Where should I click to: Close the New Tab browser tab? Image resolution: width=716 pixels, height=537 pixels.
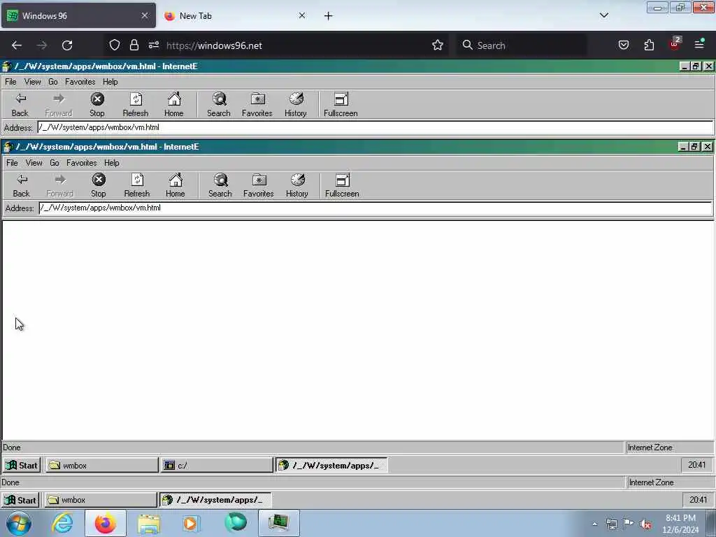pos(302,15)
